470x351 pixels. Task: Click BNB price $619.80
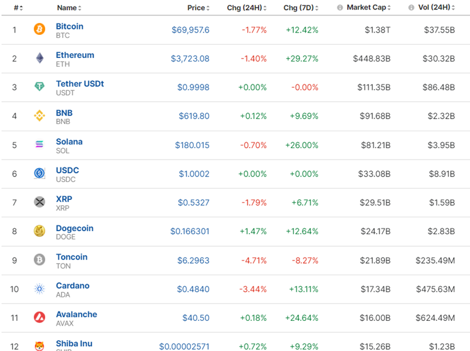click(194, 116)
